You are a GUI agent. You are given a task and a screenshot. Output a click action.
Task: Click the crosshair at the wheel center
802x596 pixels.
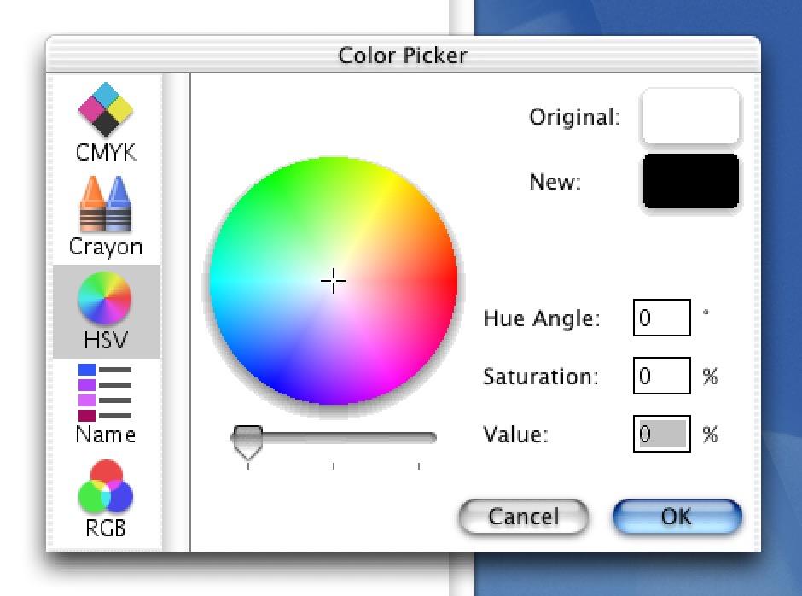(x=334, y=281)
